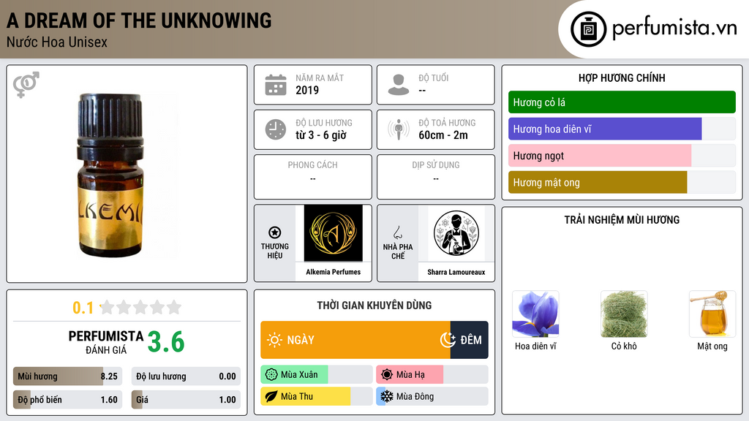This screenshot has height=421, width=749.
Task: Click the calendar icon for launch year
Action: (276, 85)
